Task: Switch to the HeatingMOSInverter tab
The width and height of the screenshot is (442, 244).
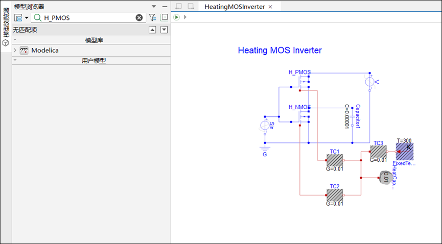Action: (235, 7)
